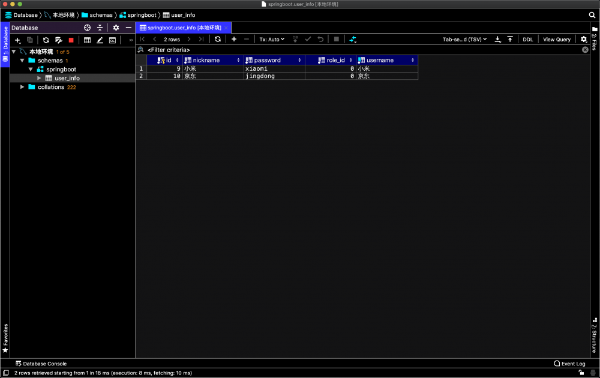The image size is (600, 378).
Task: Refresh the Database panel tree
Action: 46,40
